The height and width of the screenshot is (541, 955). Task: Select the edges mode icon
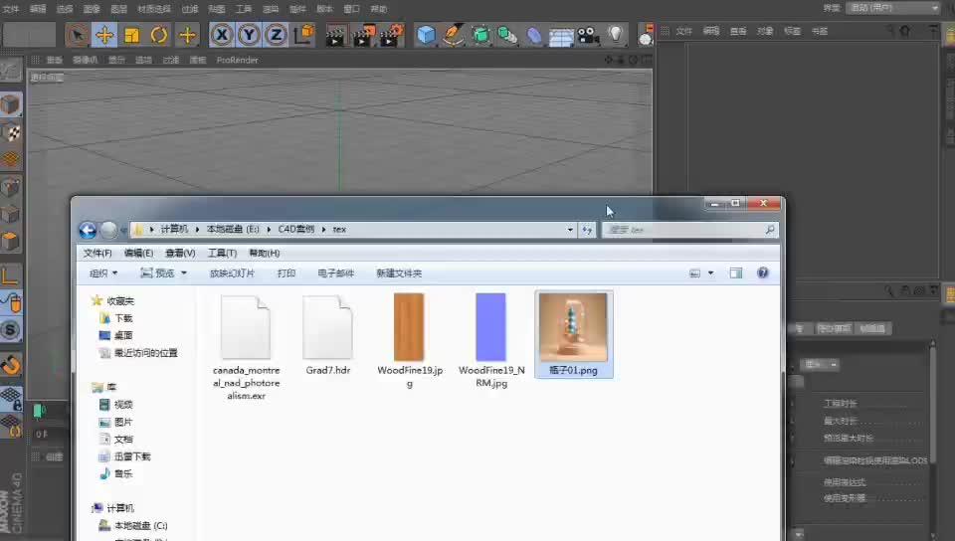10,214
